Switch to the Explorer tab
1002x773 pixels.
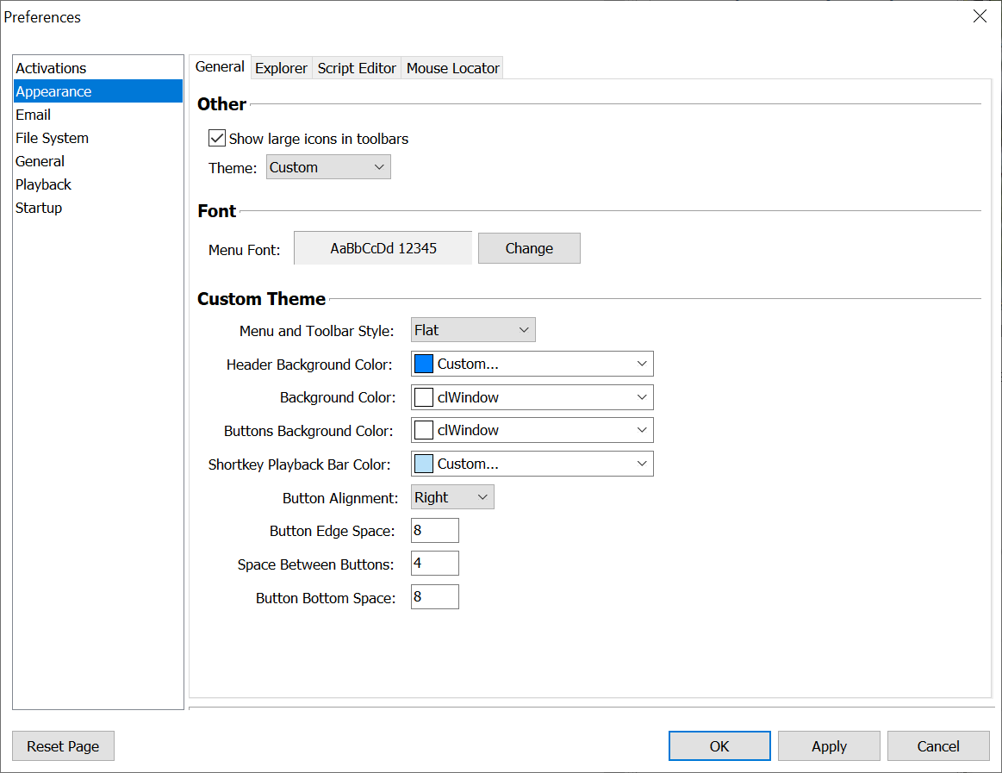[x=281, y=68]
